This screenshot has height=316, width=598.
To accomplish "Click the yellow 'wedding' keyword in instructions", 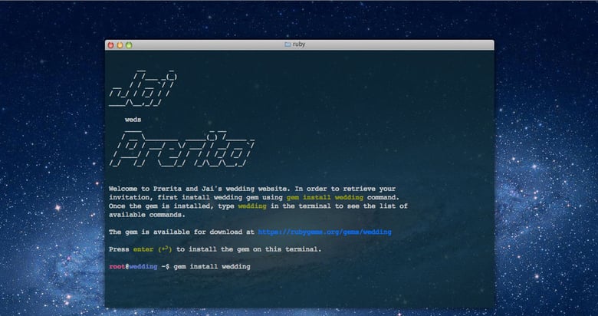I will click(251, 206).
